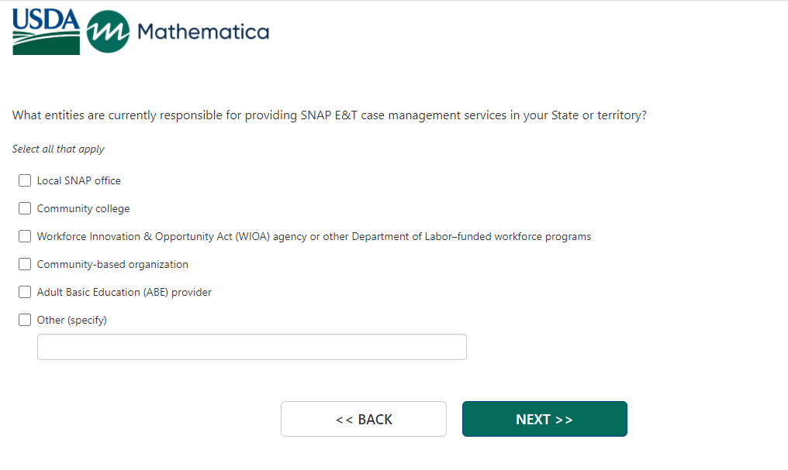The image size is (788, 470).
Task: Click the 'Workforce Innovation & Opportunity Act' label text
Action: 313,236
